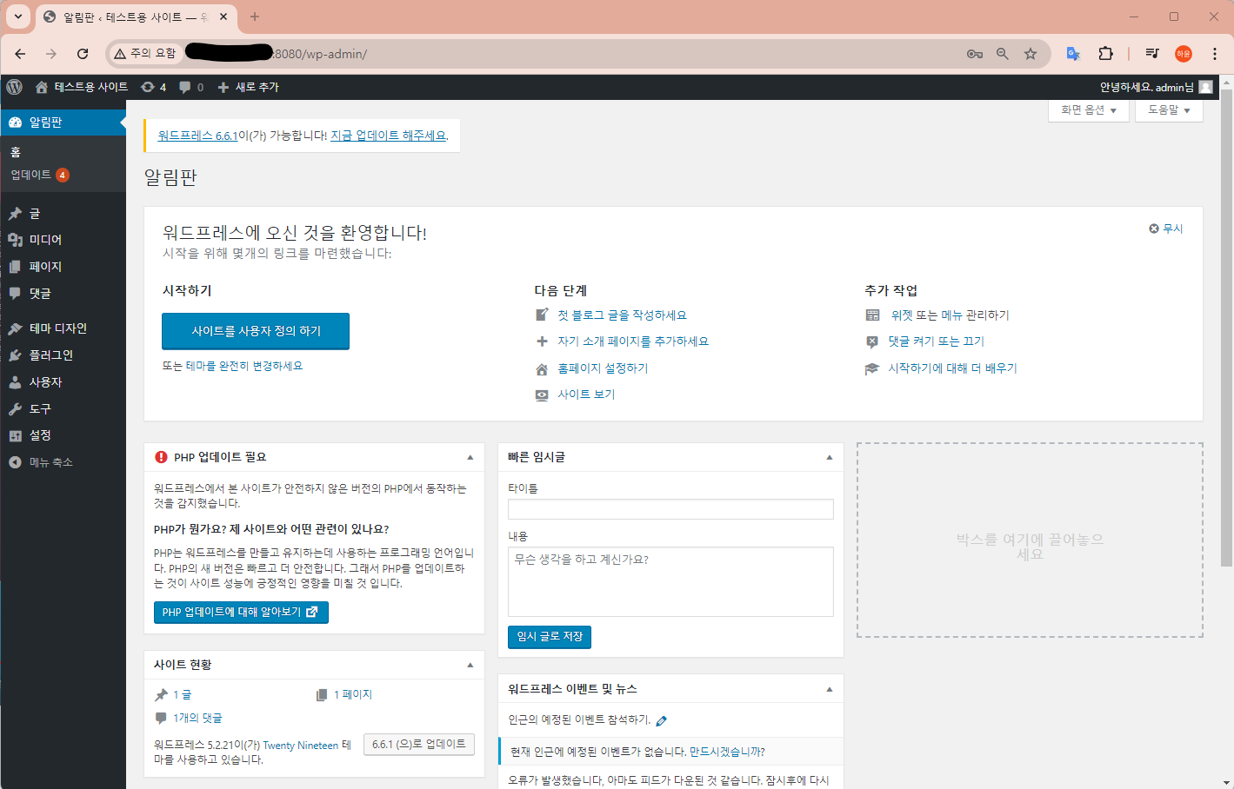This screenshot has width=1234, height=789.
Task: Open 사이트 보기 link
Action: pos(586,394)
